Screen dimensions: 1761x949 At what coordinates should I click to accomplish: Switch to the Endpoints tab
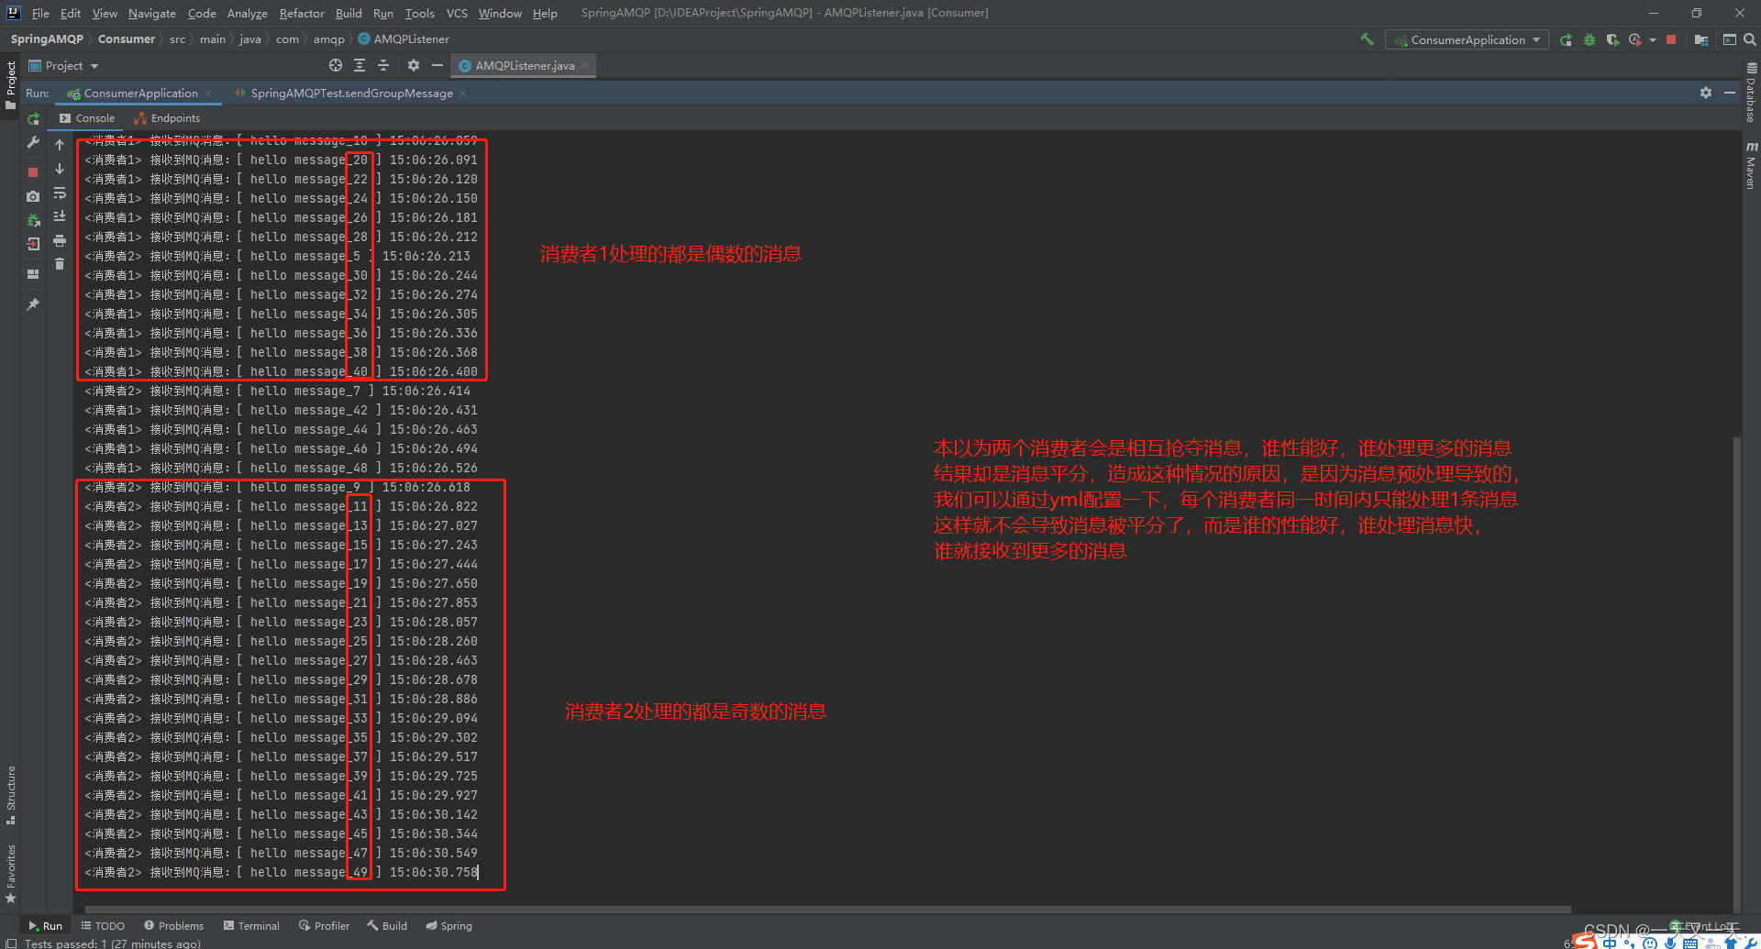167,118
